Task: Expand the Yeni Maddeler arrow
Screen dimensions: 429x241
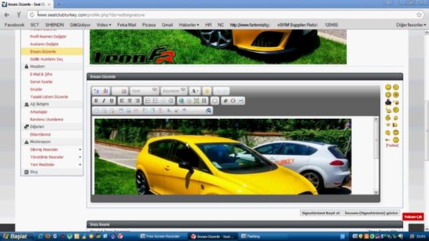Action: (80, 165)
